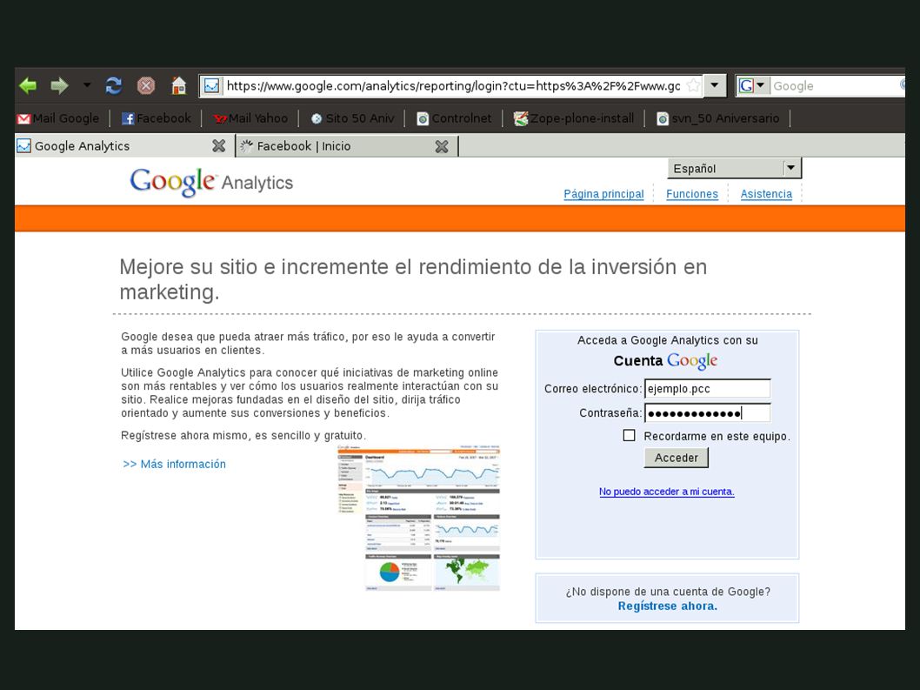The image size is (920, 690).
Task: Click the Contraseña password field
Action: click(707, 412)
